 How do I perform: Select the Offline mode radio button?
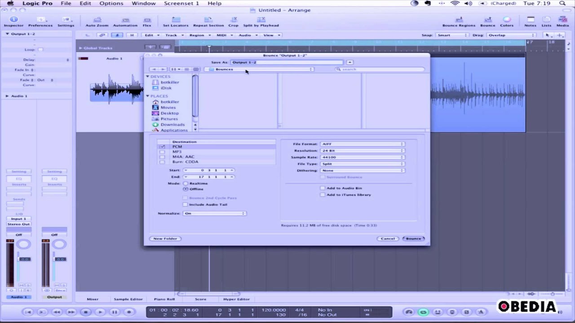click(x=186, y=189)
